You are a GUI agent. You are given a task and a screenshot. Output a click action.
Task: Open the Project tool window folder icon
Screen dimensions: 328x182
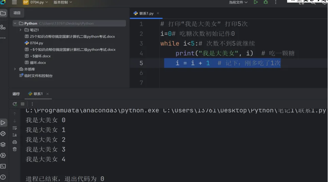click(x=3, y=13)
